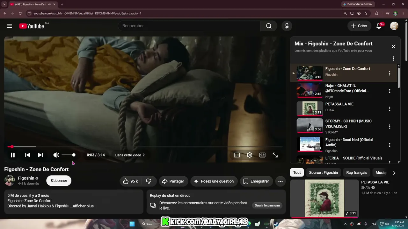Go back in browser history

coord(5,13)
